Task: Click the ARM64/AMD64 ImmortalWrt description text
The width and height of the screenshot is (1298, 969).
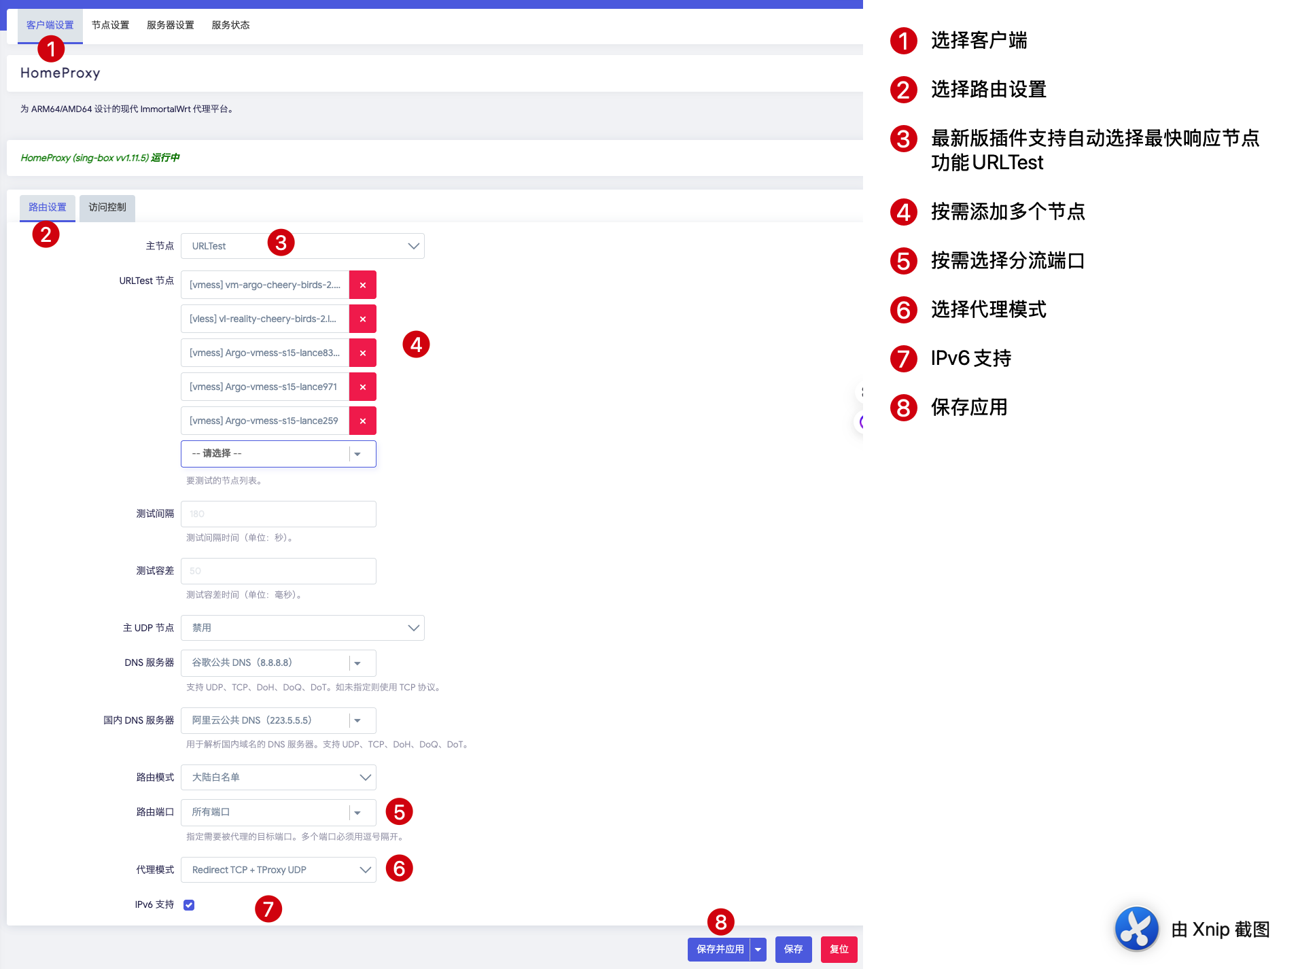Action: coord(127,109)
